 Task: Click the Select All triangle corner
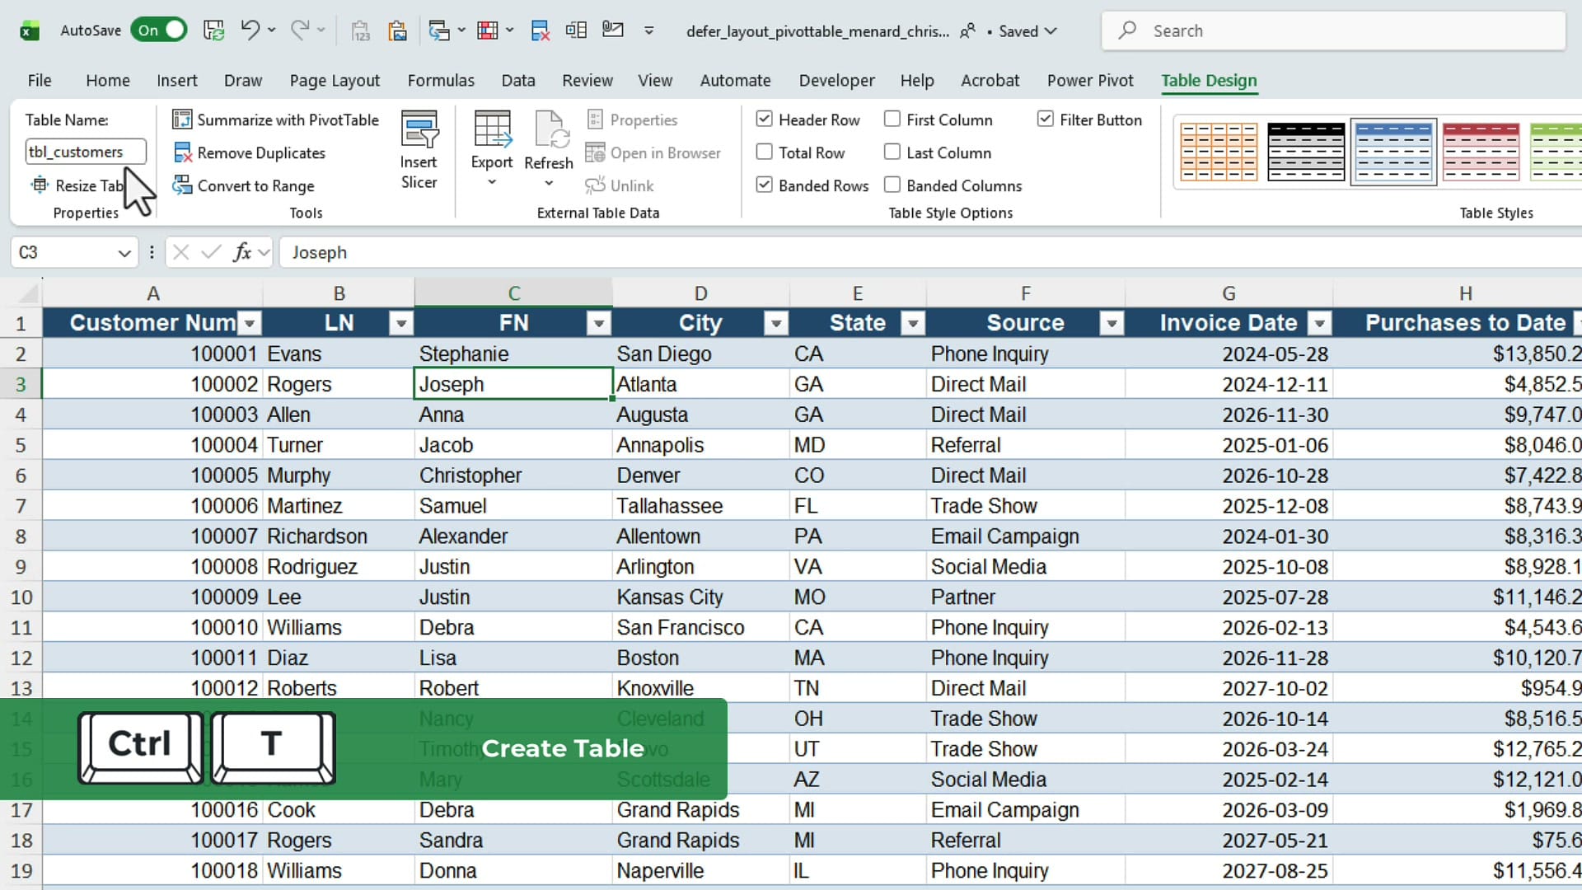click(29, 293)
